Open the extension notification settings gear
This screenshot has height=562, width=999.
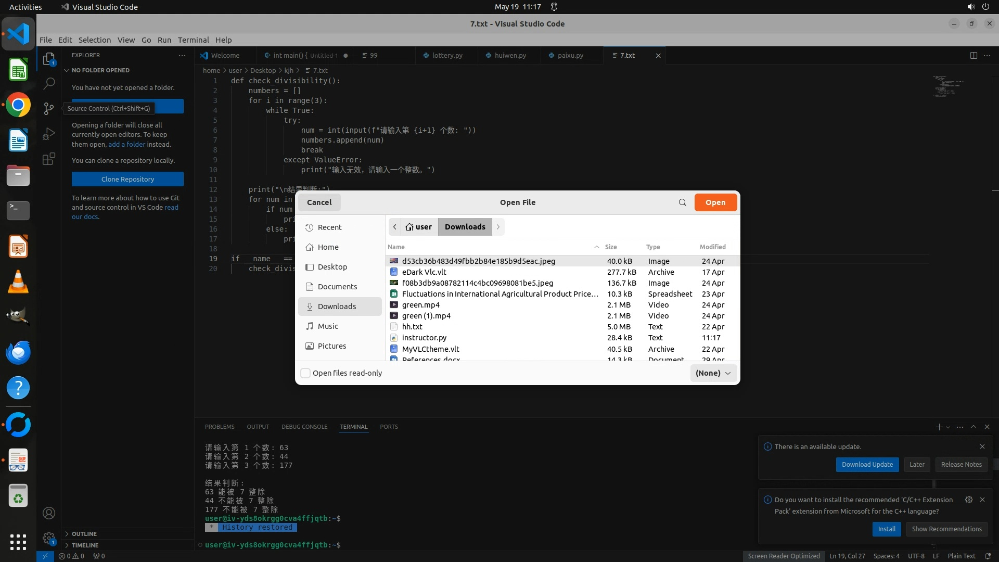point(968,500)
